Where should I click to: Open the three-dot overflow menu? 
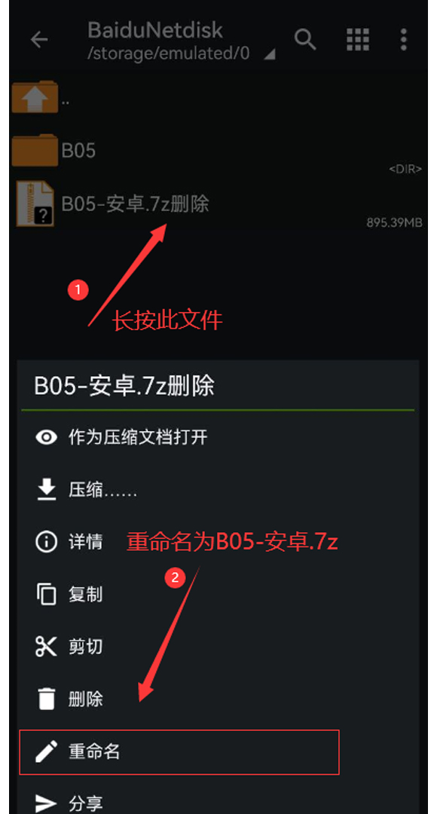403,39
